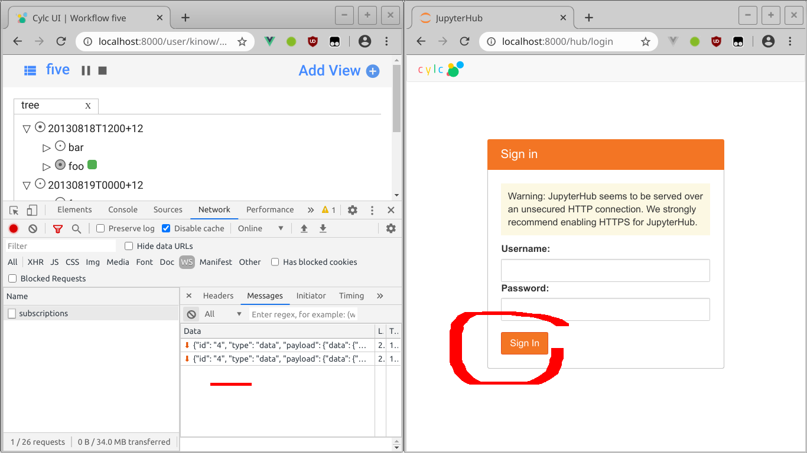Select the WS request filter
This screenshot has height=453, width=807.
coord(187,262)
